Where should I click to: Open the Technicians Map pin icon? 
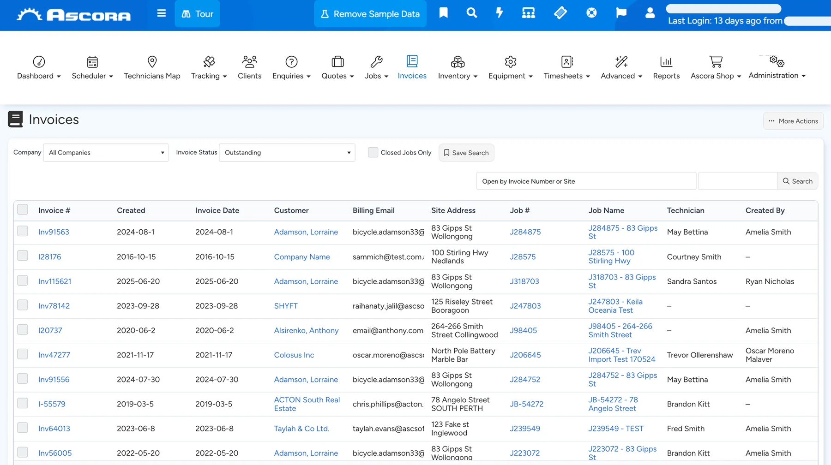point(152,61)
